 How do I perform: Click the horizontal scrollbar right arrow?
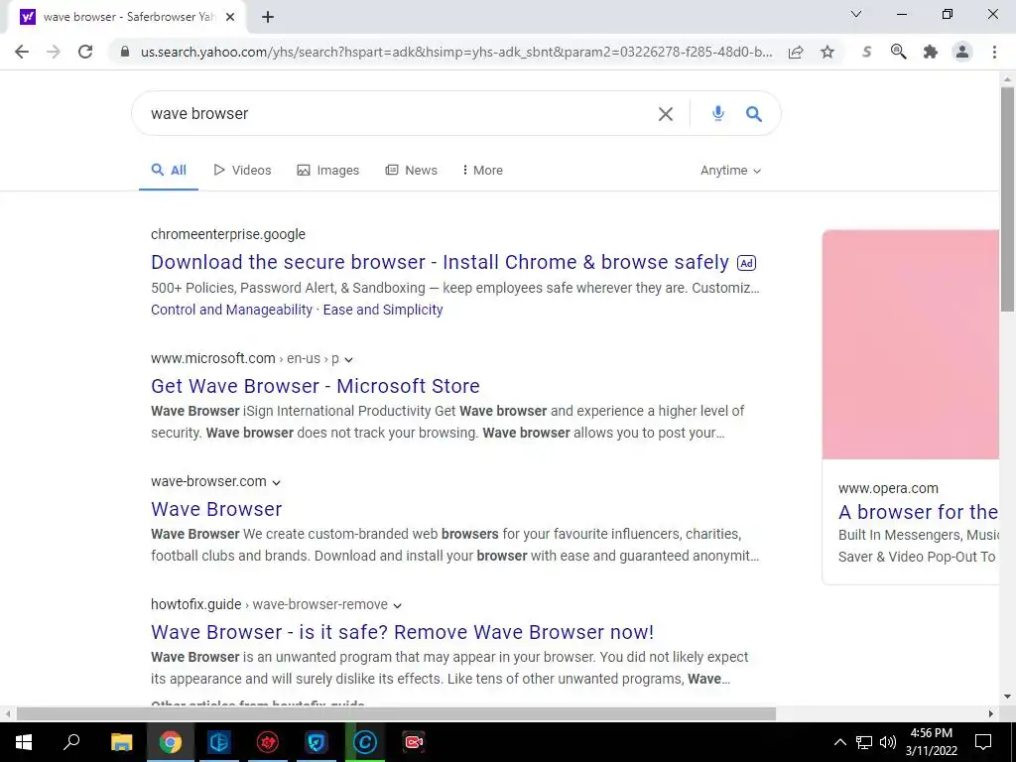pyautogui.click(x=991, y=714)
